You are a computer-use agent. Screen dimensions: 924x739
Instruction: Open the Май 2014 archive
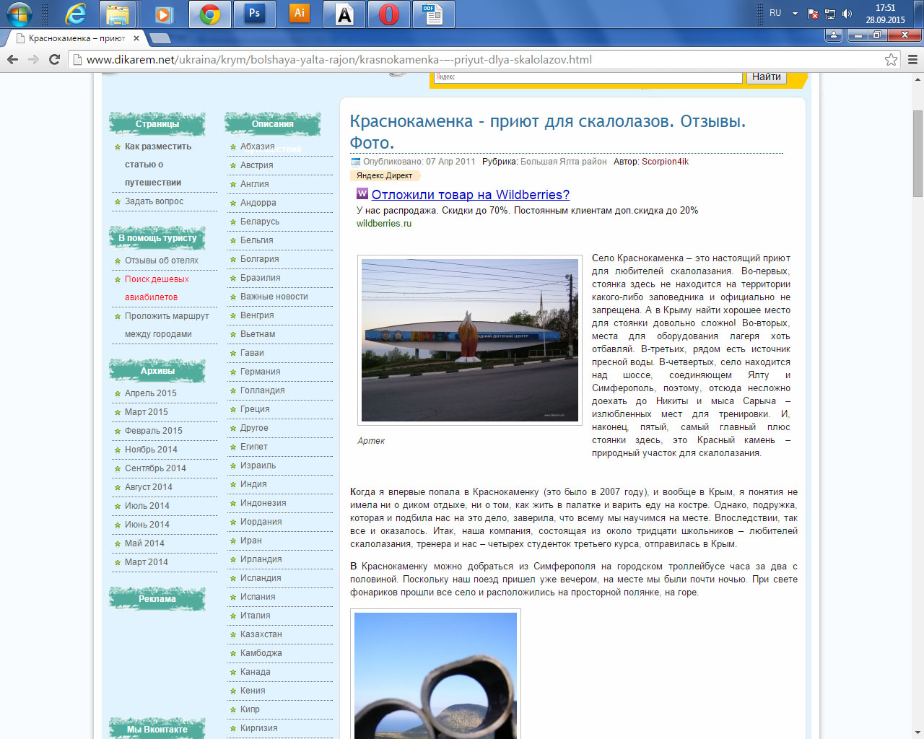144,543
